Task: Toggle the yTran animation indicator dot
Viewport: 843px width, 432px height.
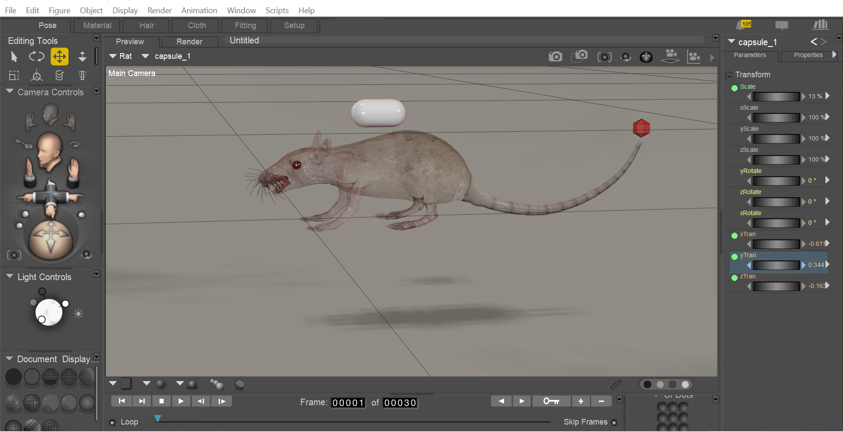Action: point(734,256)
